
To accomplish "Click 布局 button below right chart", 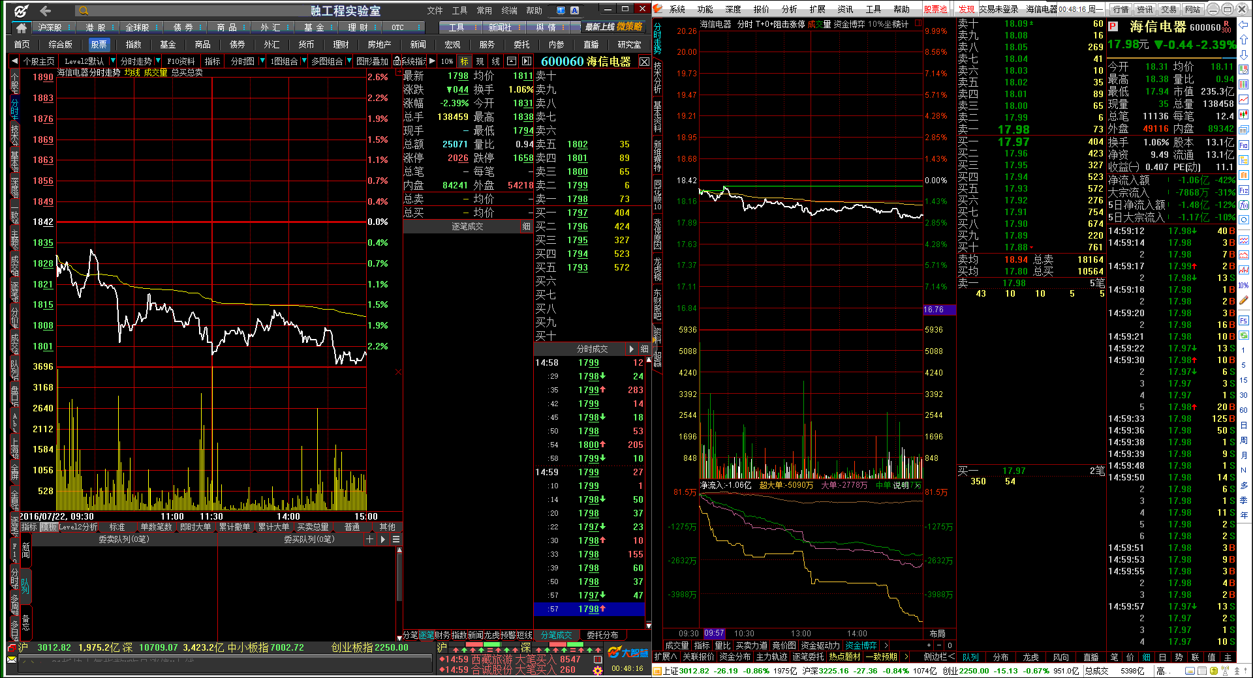I will coord(937,634).
